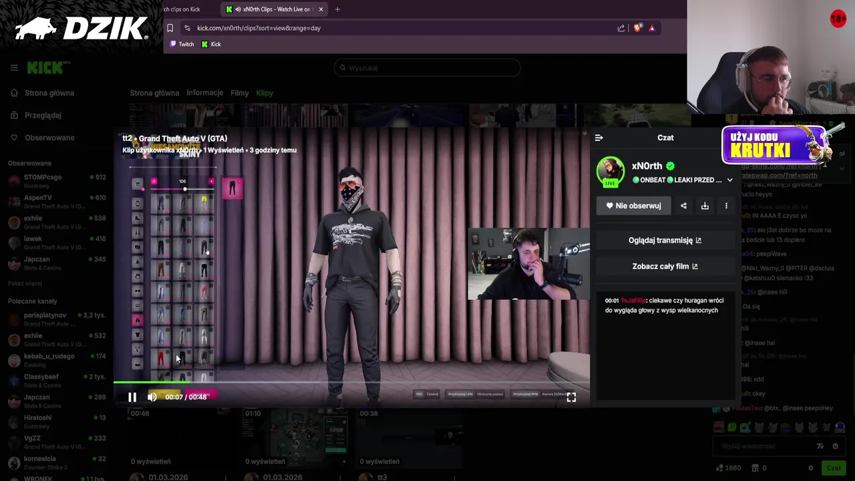The image size is (855, 481).
Task: Open Oglądaj transmisję link
Action: (x=665, y=240)
